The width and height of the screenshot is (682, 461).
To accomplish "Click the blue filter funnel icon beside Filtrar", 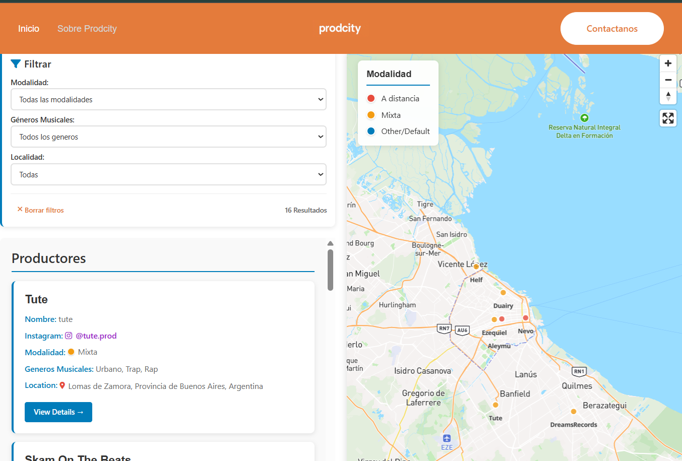I will tap(17, 63).
